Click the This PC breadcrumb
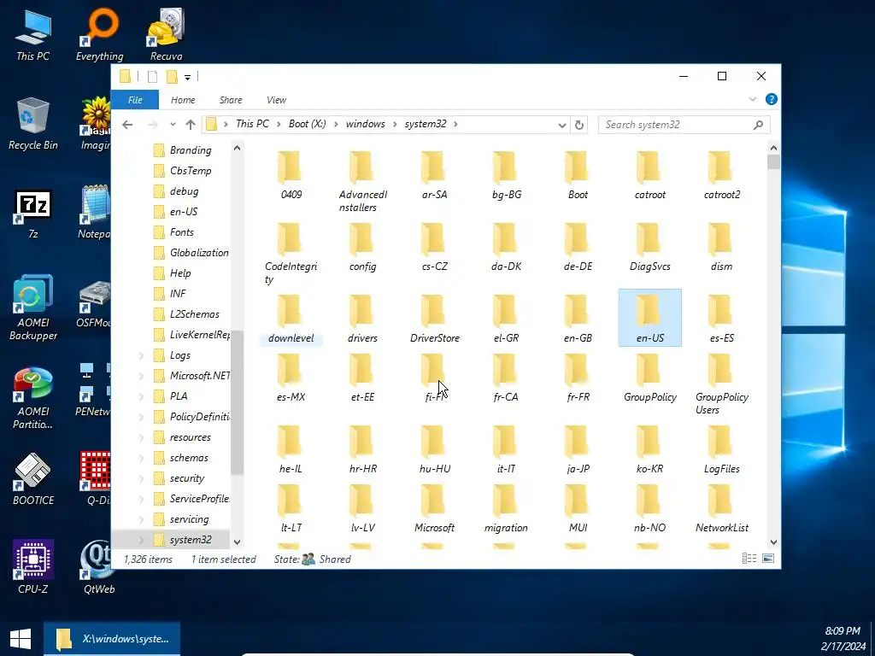This screenshot has width=875, height=656. point(252,124)
